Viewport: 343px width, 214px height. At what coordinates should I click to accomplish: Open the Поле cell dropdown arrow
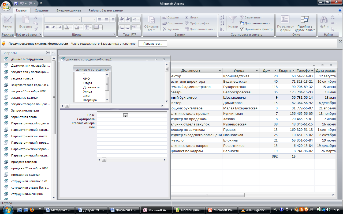click(x=125, y=115)
